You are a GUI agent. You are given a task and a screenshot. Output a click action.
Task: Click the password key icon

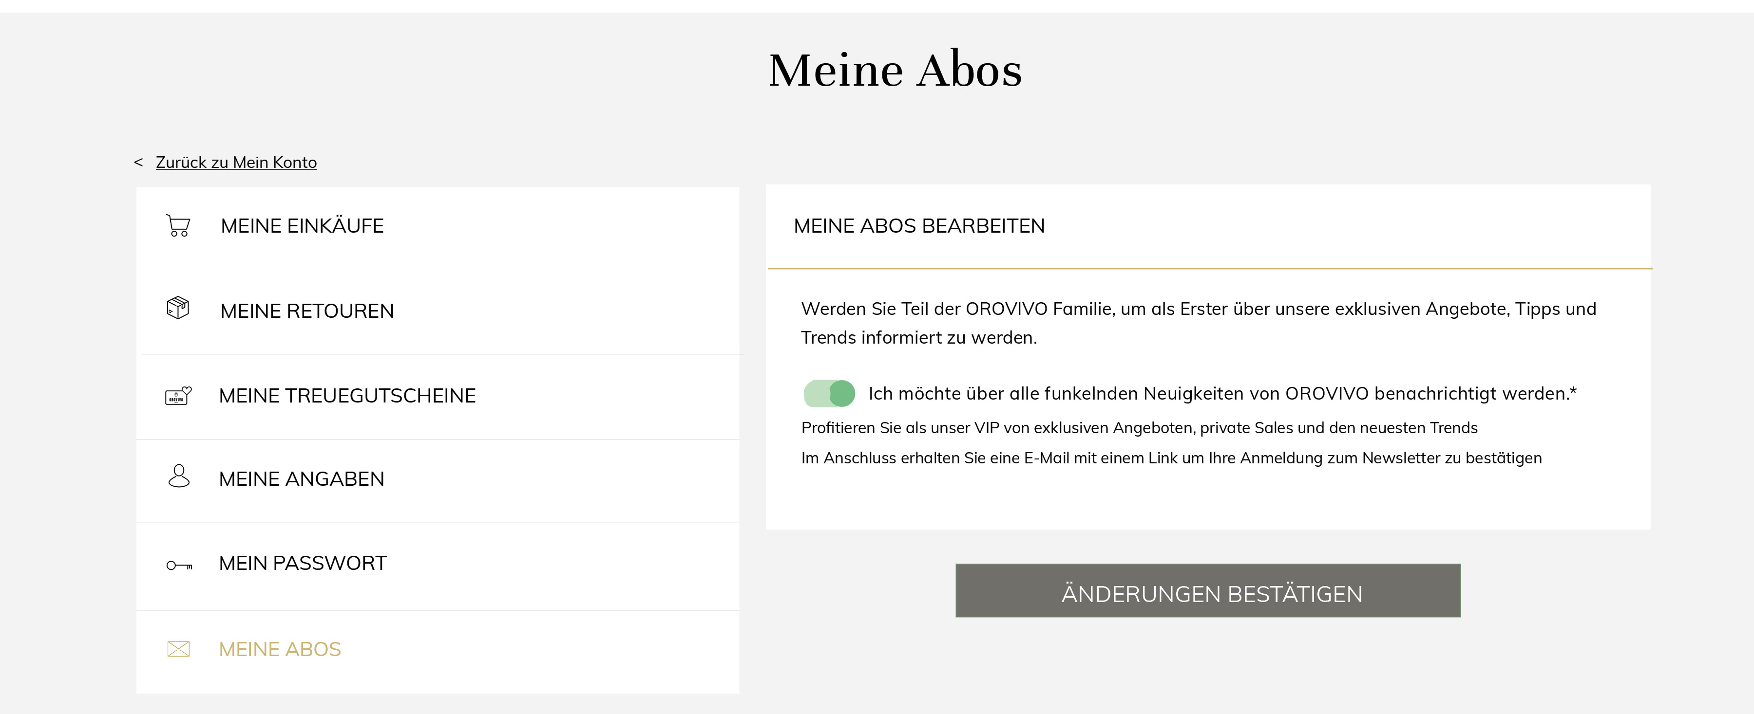click(x=179, y=565)
